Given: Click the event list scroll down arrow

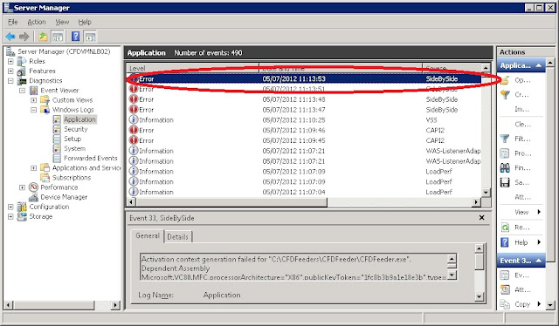Looking at the screenshot, I should click(486, 192).
